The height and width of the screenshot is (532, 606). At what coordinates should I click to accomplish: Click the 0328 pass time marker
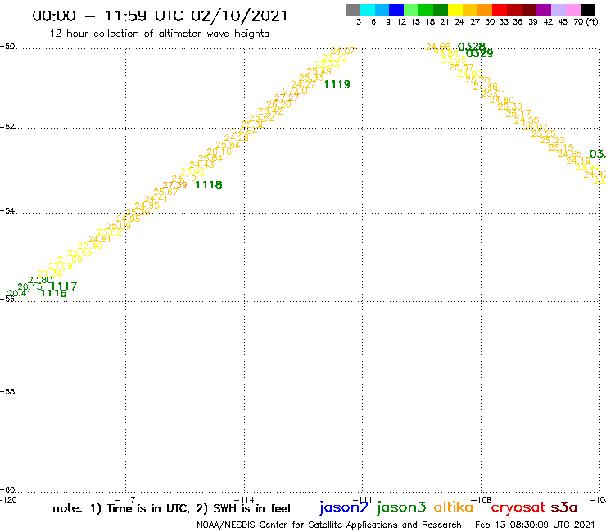click(472, 47)
